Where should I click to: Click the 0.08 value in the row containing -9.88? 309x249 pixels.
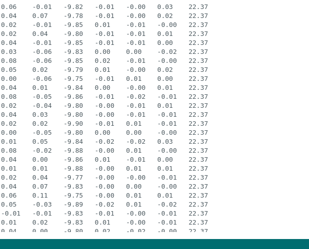8,151
